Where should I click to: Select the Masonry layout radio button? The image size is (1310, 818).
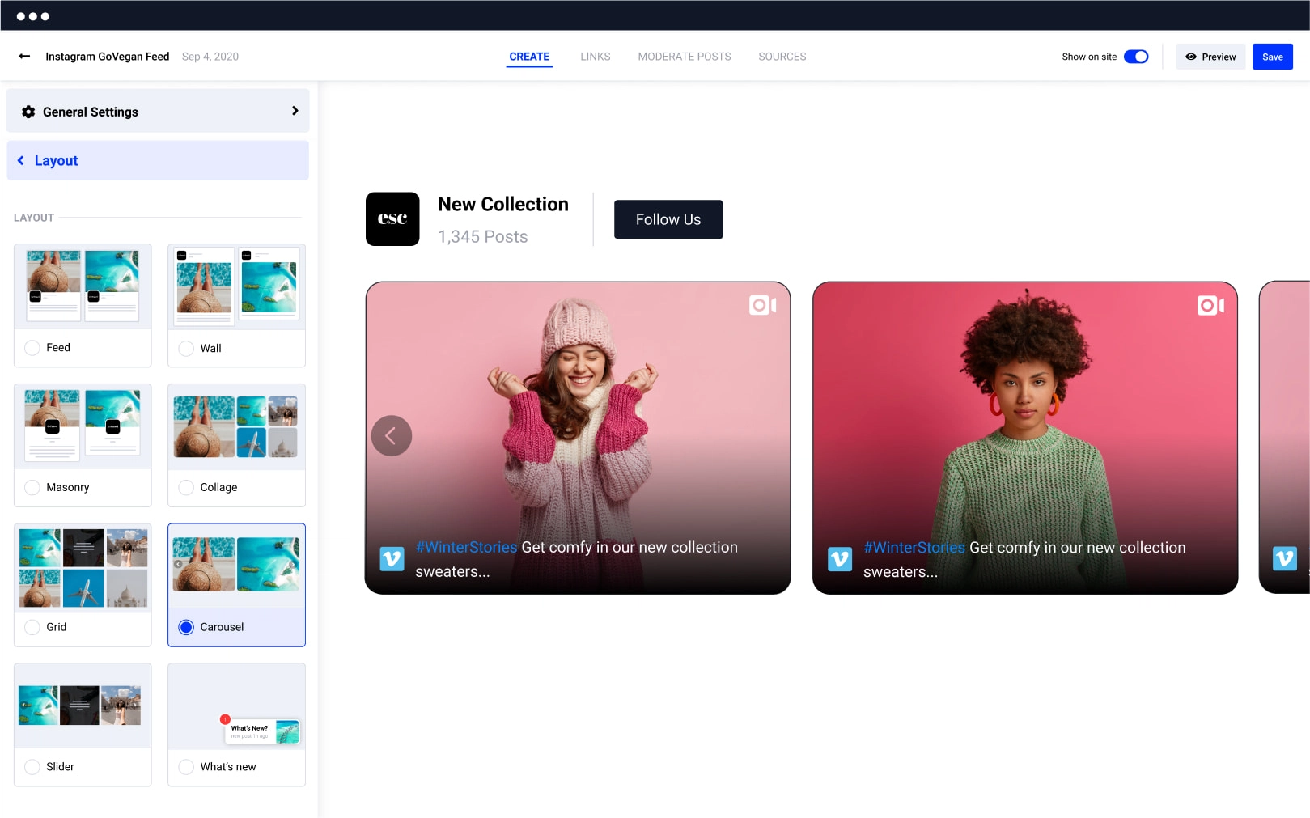[x=32, y=487]
